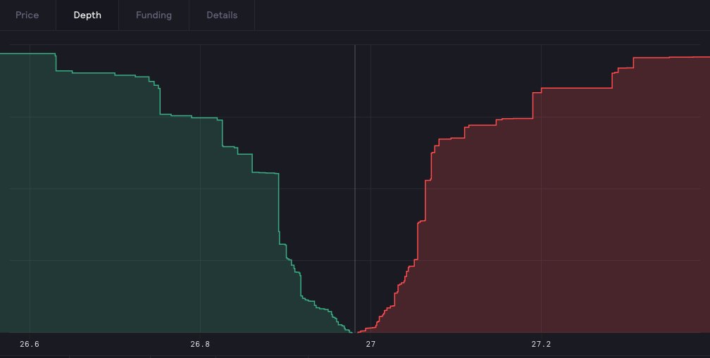This screenshot has height=358, width=710.
Task: Click the 27 price axis label
Action: (370, 344)
